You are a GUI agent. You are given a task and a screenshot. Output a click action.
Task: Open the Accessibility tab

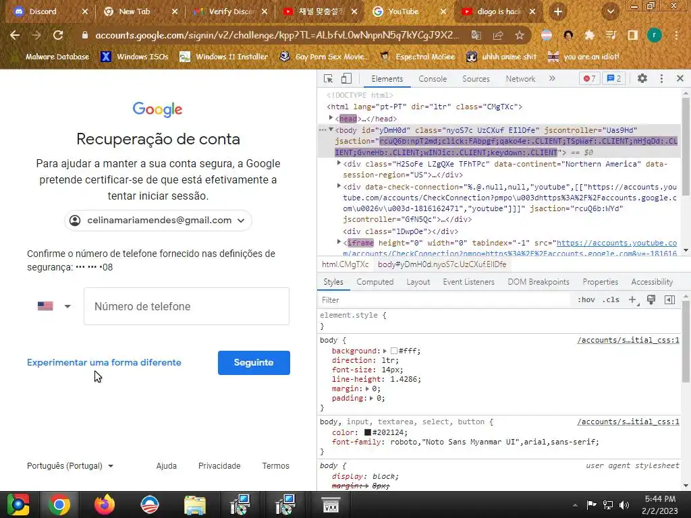tap(652, 282)
